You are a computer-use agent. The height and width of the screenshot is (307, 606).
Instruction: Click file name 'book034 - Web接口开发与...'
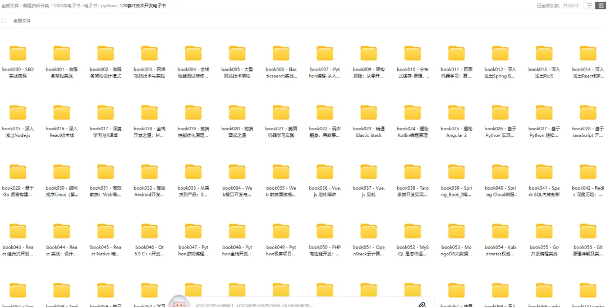237,191
